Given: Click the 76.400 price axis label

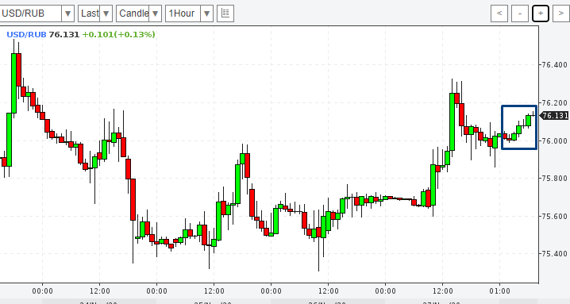Looking at the screenshot, I should 554,65.
